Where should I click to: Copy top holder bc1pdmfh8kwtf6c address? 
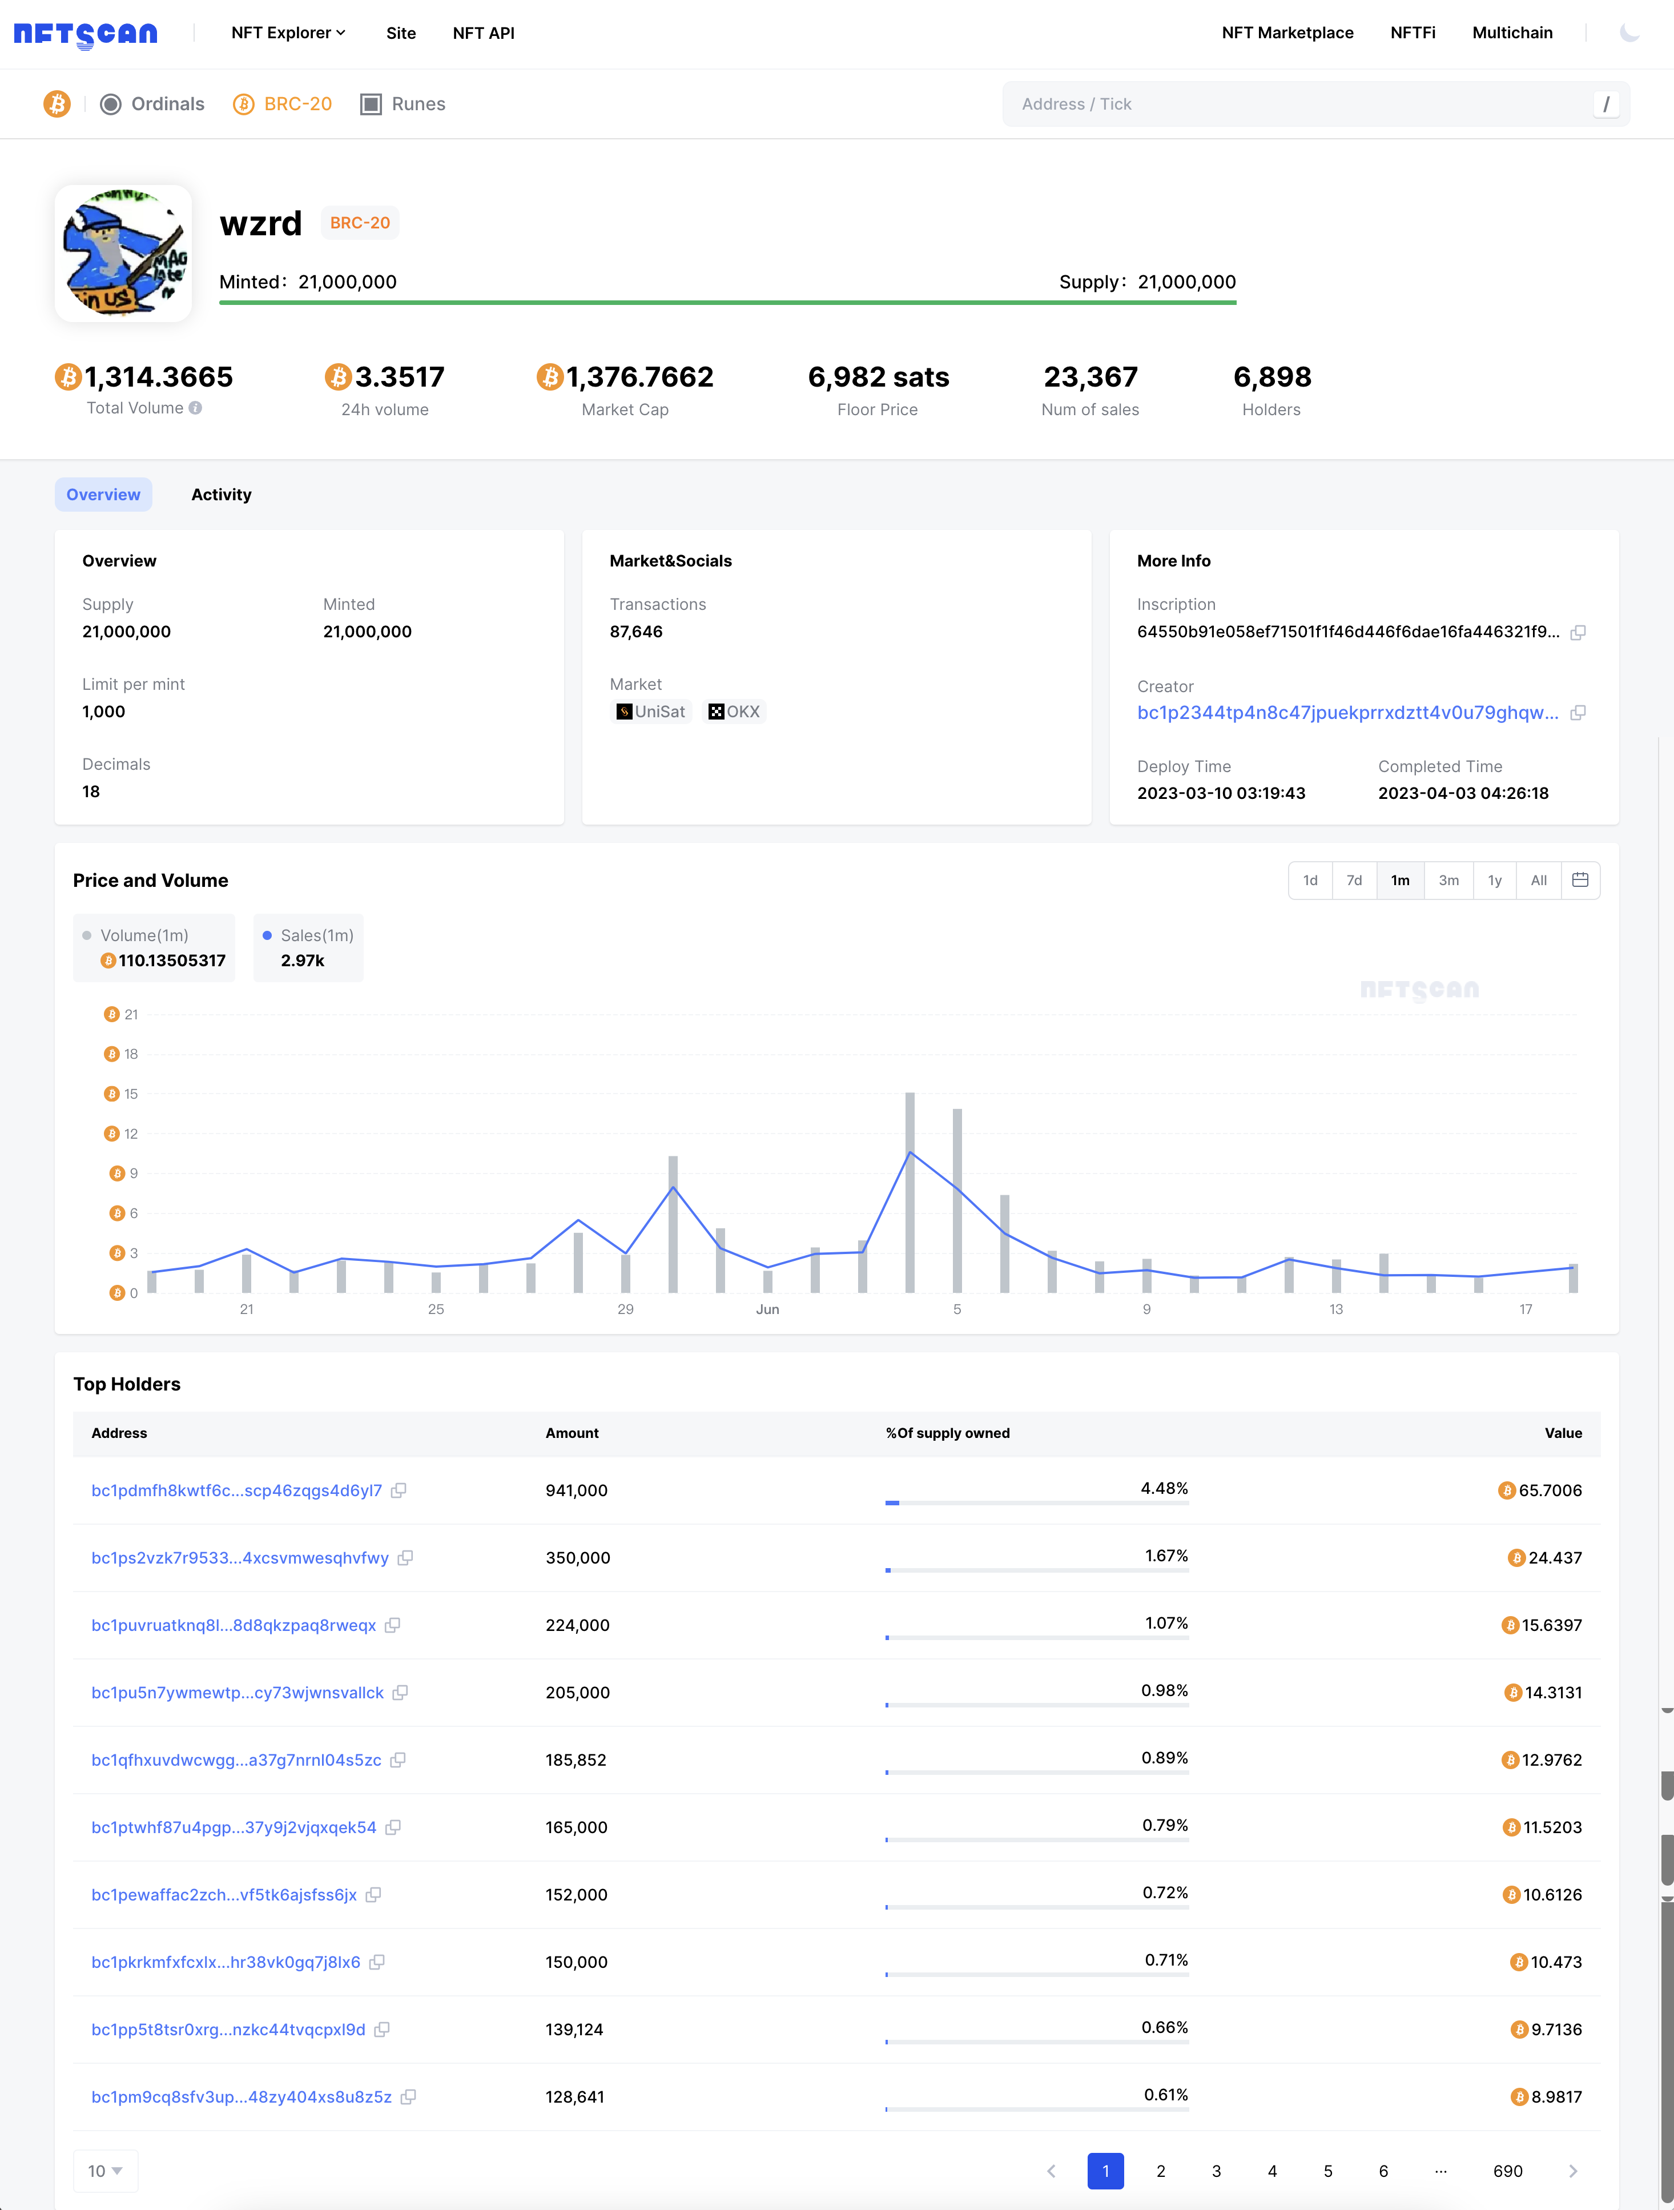[x=399, y=1490]
